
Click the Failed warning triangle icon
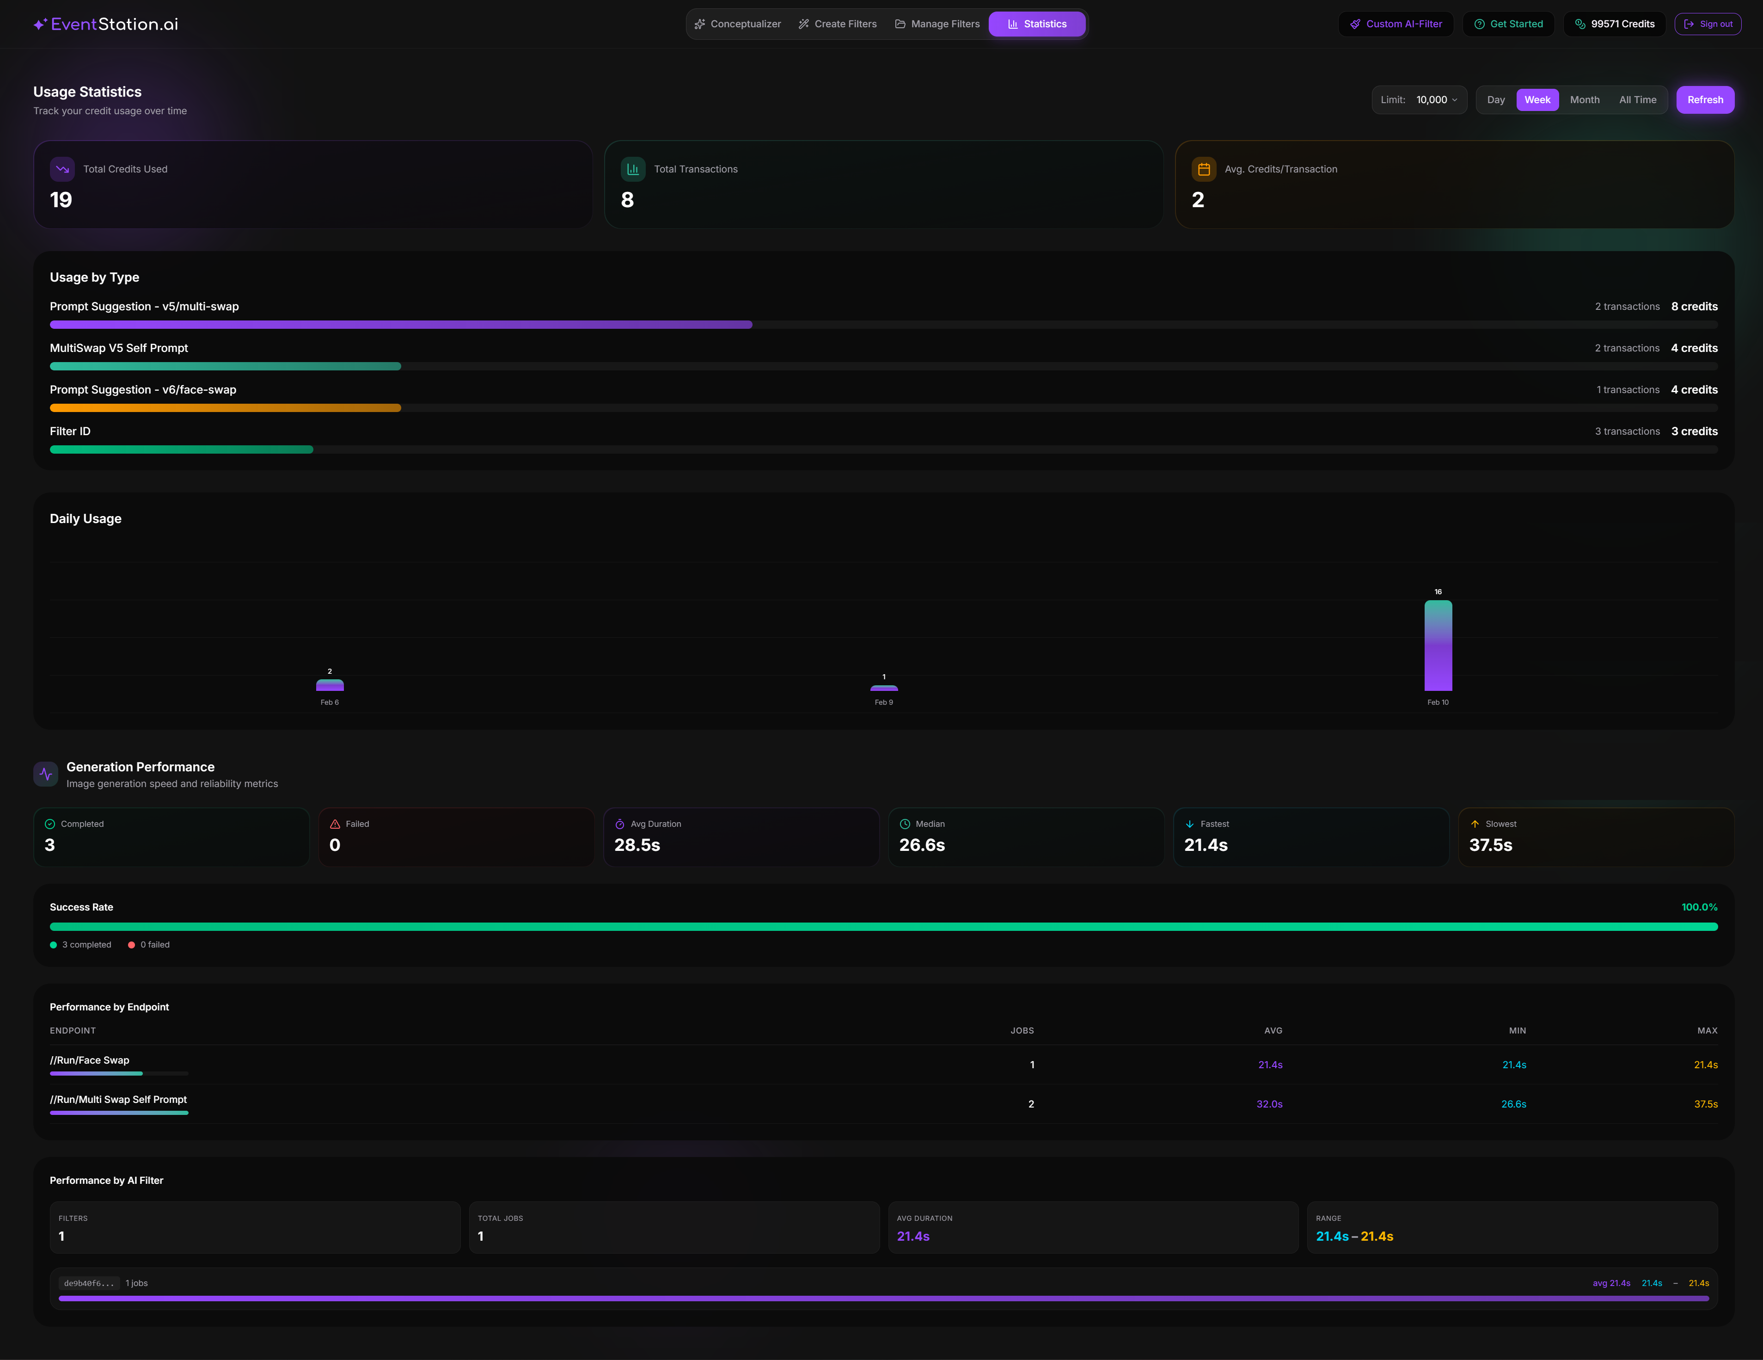point(335,824)
